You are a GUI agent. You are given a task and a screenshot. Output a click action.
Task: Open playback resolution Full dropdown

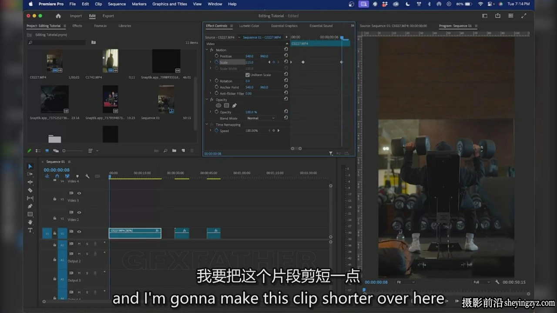pos(482,282)
